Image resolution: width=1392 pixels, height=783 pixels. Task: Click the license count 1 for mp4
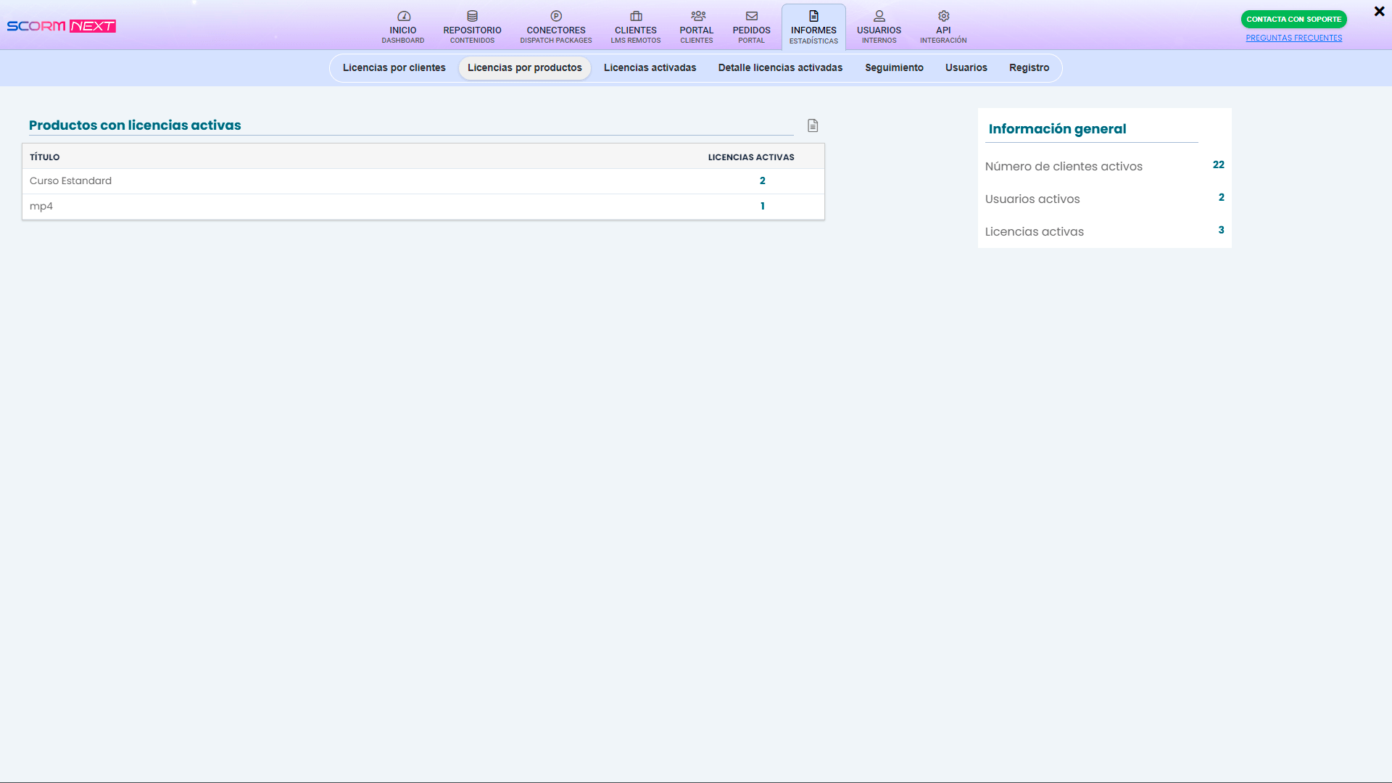click(762, 207)
